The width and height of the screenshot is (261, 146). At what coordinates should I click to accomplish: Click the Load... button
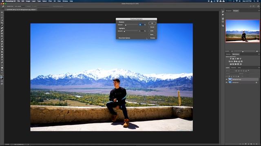tap(152, 31)
